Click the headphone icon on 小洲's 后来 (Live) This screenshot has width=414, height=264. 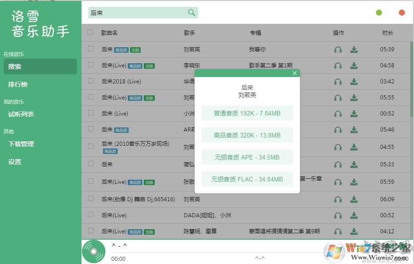pos(338,113)
